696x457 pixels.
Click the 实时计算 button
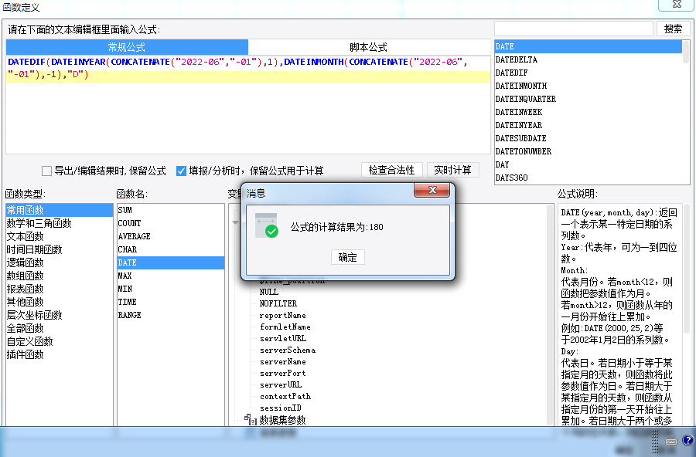point(452,170)
